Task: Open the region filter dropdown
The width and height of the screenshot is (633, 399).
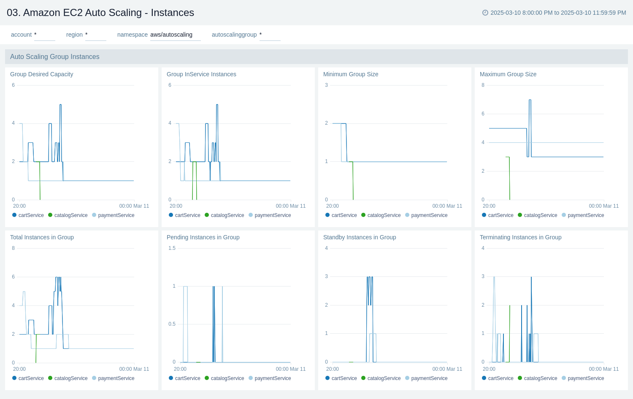Action: (x=96, y=35)
